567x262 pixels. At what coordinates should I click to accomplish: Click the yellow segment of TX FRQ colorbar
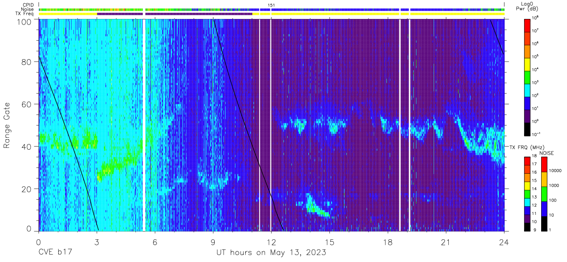tap(527, 185)
